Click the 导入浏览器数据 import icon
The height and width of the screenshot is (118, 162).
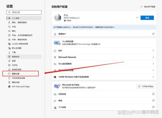click(55, 64)
